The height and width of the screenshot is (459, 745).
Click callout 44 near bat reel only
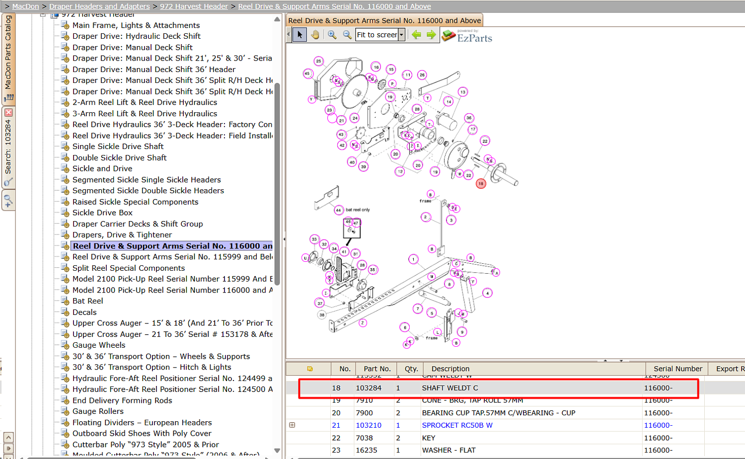pos(338,210)
